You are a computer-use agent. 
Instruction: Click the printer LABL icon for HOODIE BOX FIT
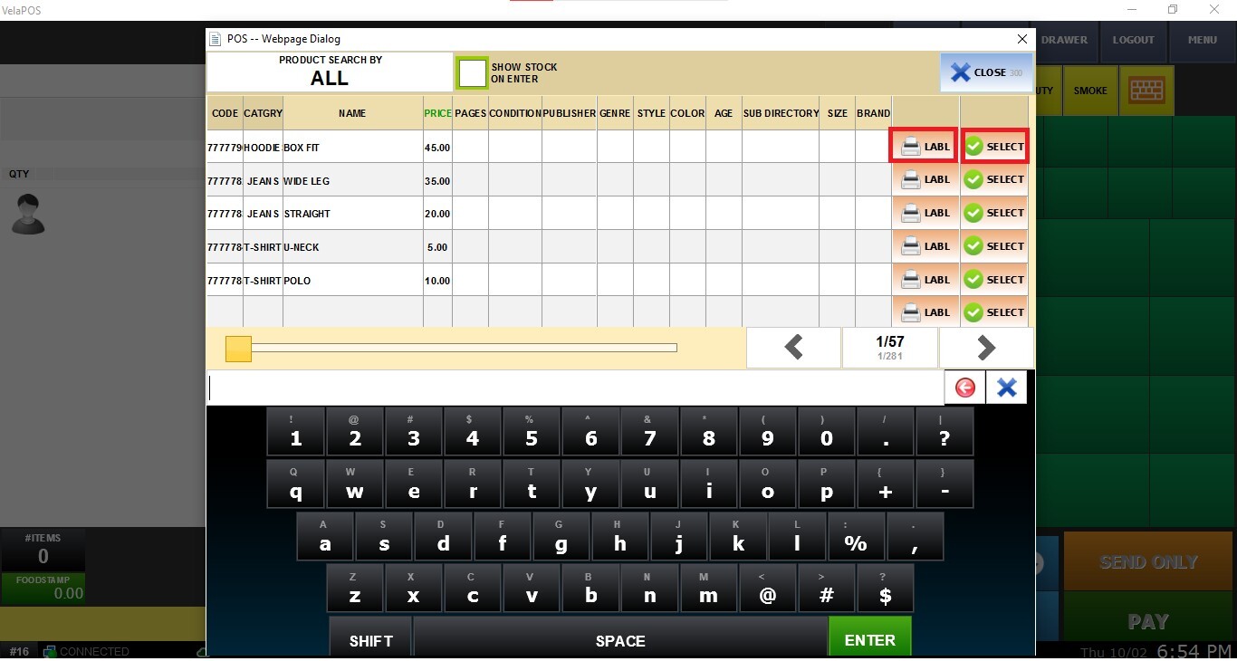coord(924,147)
